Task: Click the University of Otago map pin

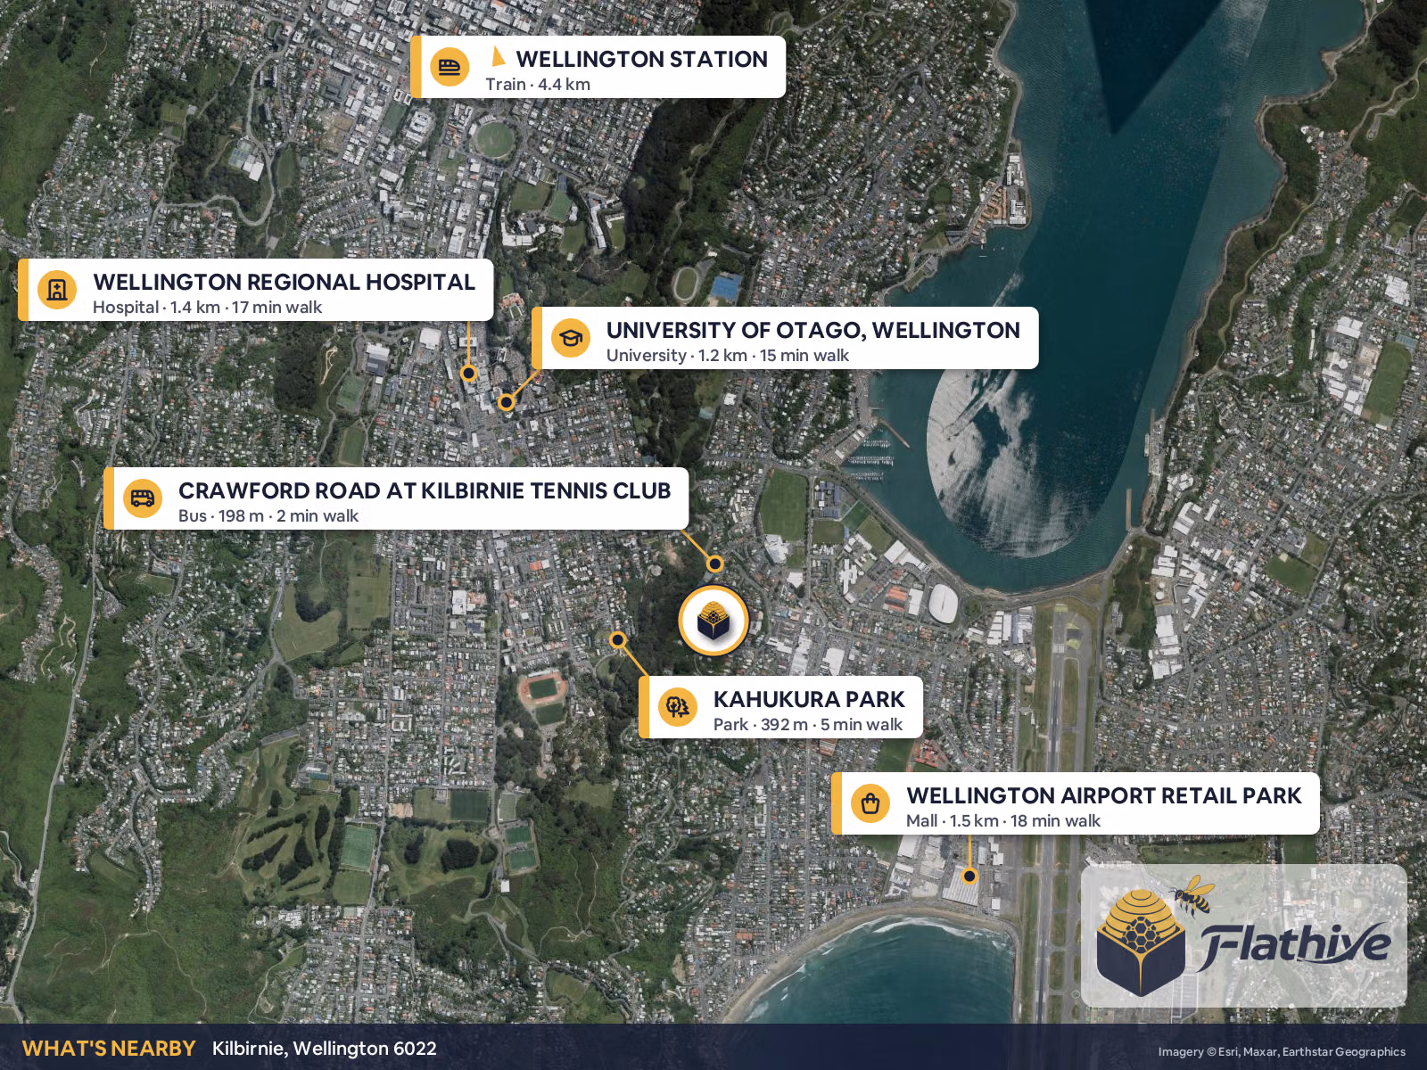Action: pos(507,402)
